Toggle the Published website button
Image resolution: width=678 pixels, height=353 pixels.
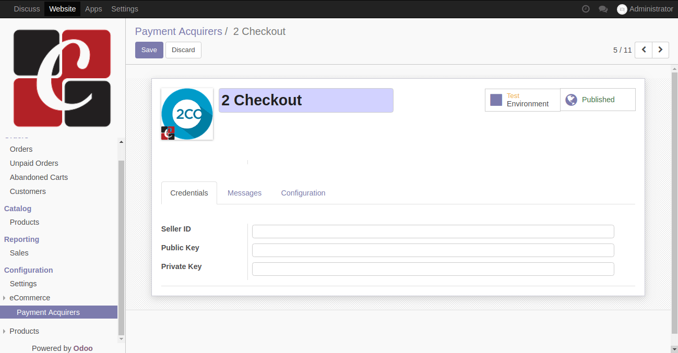pyautogui.click(x=598, y=100)
